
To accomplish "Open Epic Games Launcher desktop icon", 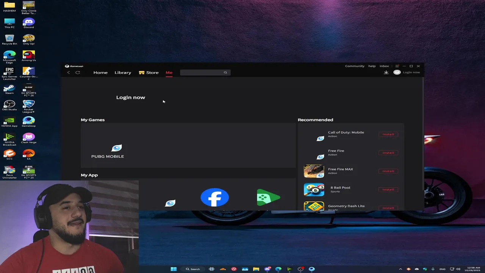I will [x=9, y=74].
